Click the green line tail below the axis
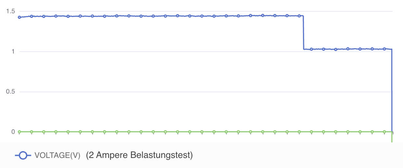 tap(392, 139)
